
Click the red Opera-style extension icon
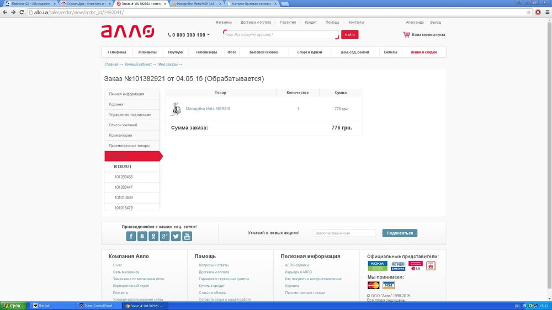(x=538, y=12)
